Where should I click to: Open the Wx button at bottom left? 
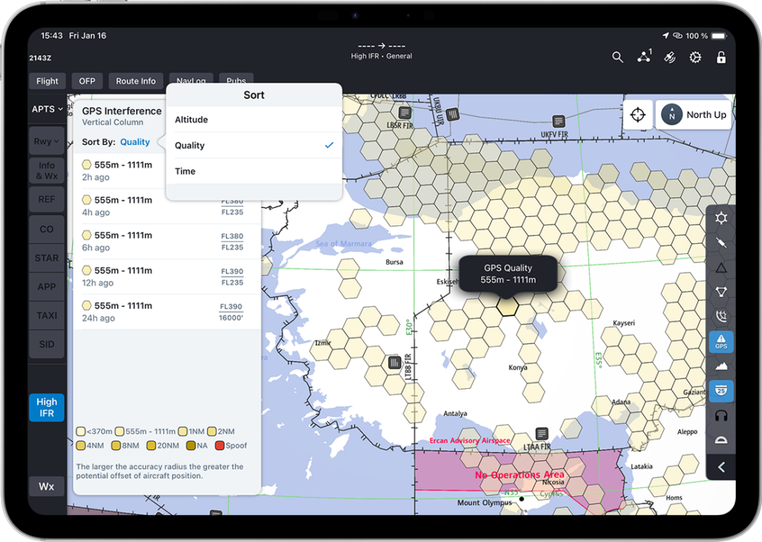coord(47,486)
